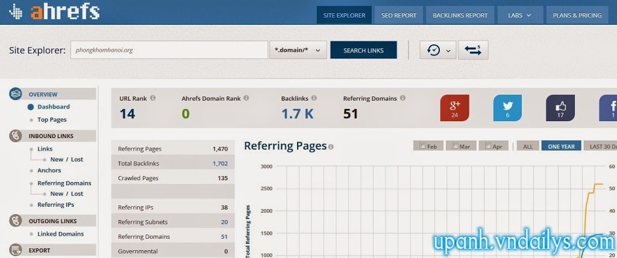Expand the Labs menu
This screenshot has width=617, height=258.
(x=519, y=15)
